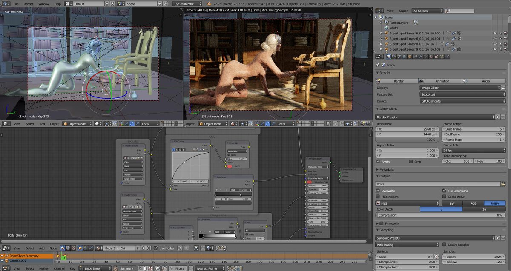Open the Marker menu in Dope Sheet header

pos(44,268)
